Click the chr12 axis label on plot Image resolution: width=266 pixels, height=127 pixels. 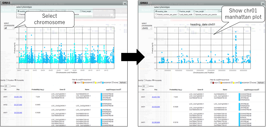tap(106, 70)
